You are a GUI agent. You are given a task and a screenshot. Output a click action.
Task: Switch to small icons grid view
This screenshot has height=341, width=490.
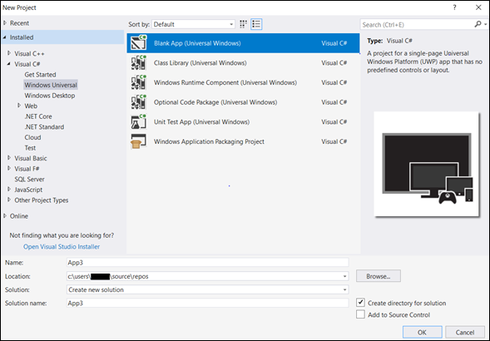coord(243,24)
